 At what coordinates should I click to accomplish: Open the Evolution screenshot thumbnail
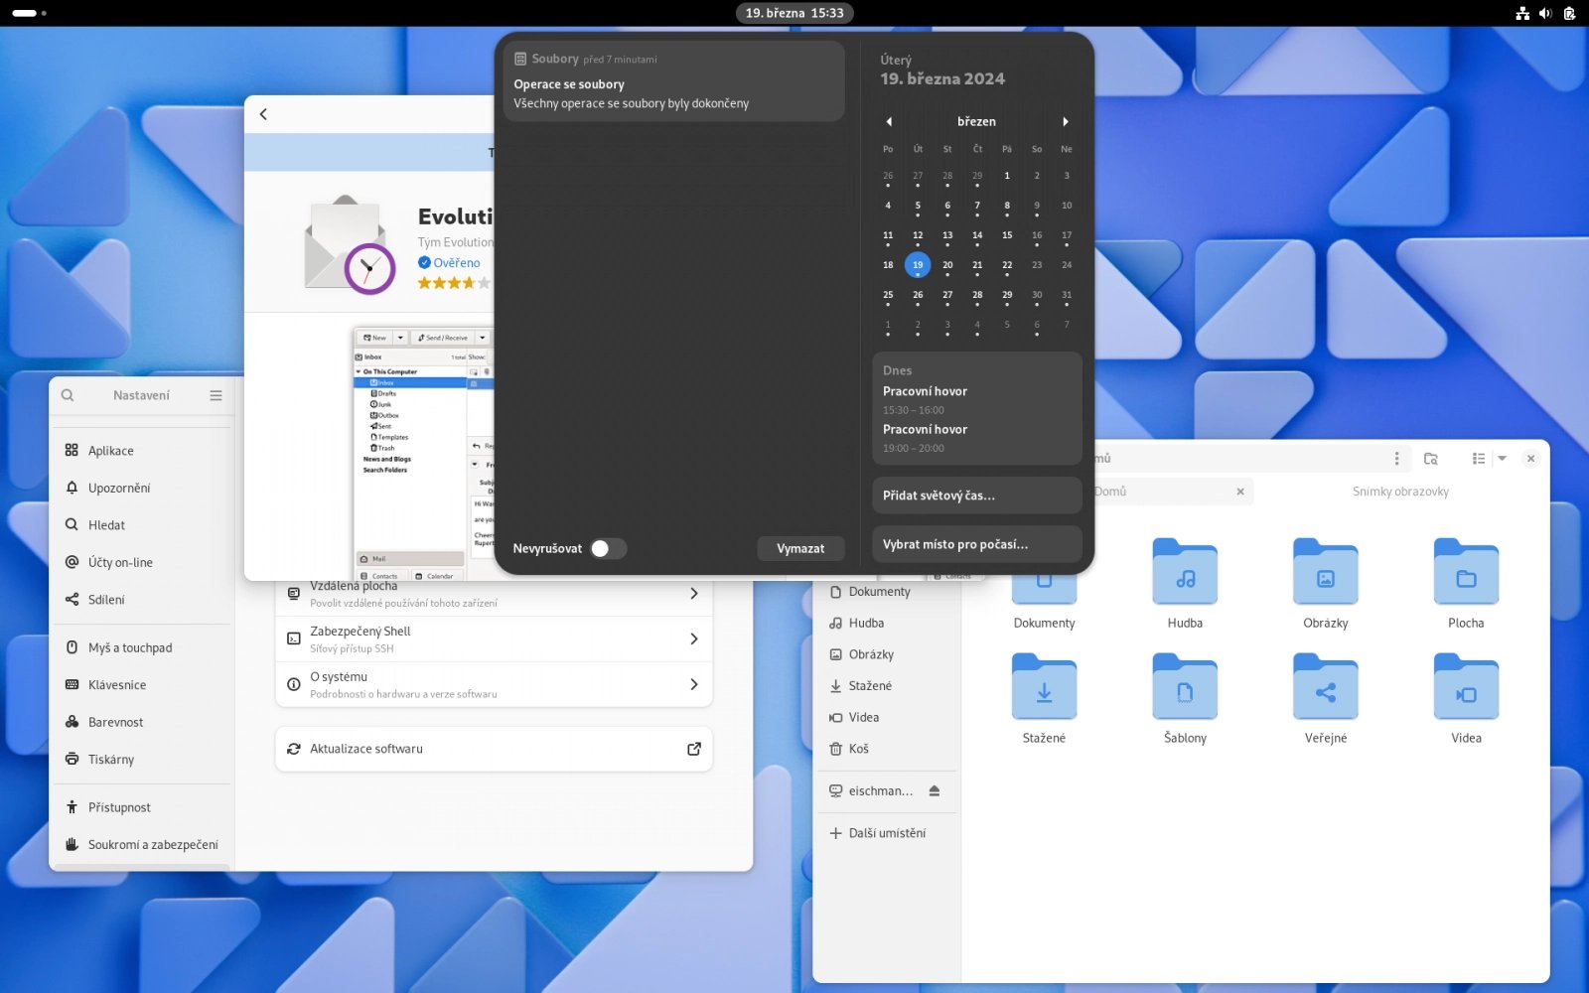coord(423,453)
